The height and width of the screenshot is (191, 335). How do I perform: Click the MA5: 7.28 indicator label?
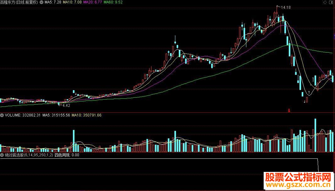click(53, 2)
